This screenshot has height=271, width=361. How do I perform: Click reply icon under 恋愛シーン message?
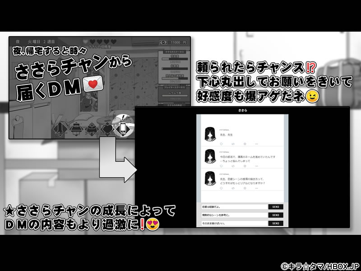pyautogui.click(x=221, y=188)
